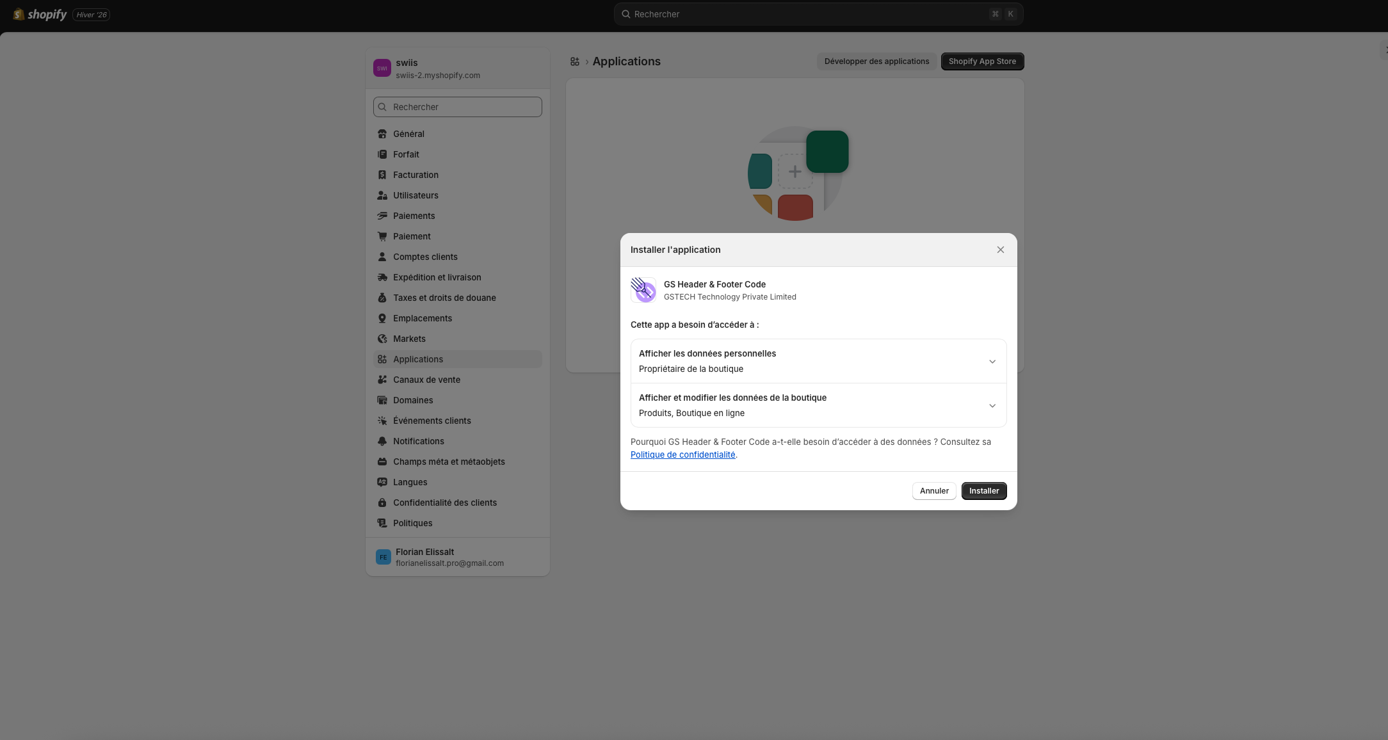Click the Installer button
The image size is (1388, 740).
click(984, 491)
